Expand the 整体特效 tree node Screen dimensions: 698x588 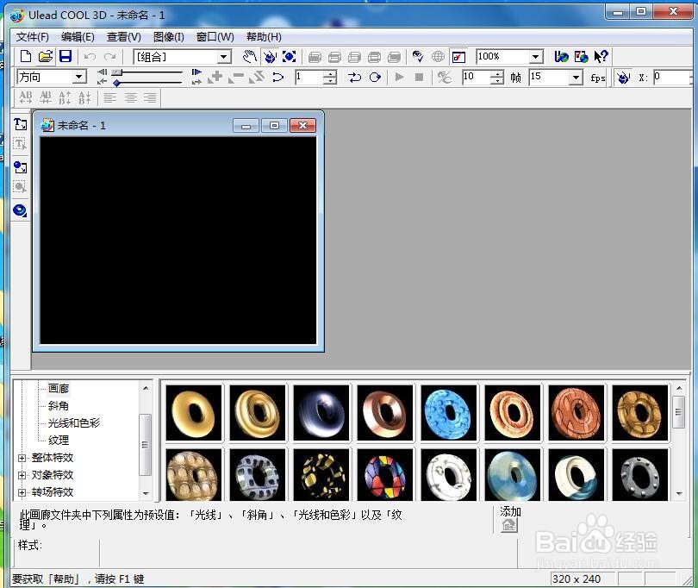point(22,458)
